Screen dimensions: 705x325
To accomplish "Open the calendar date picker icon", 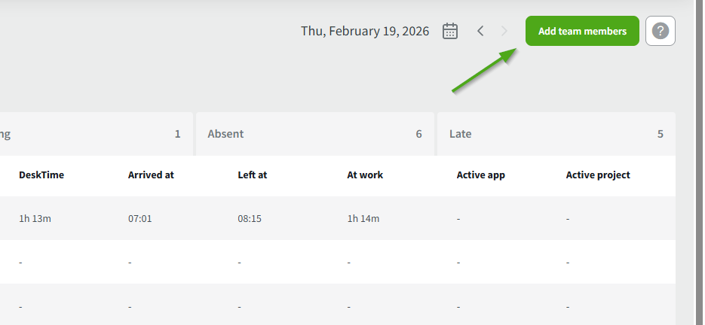I will tap(450, 31).
